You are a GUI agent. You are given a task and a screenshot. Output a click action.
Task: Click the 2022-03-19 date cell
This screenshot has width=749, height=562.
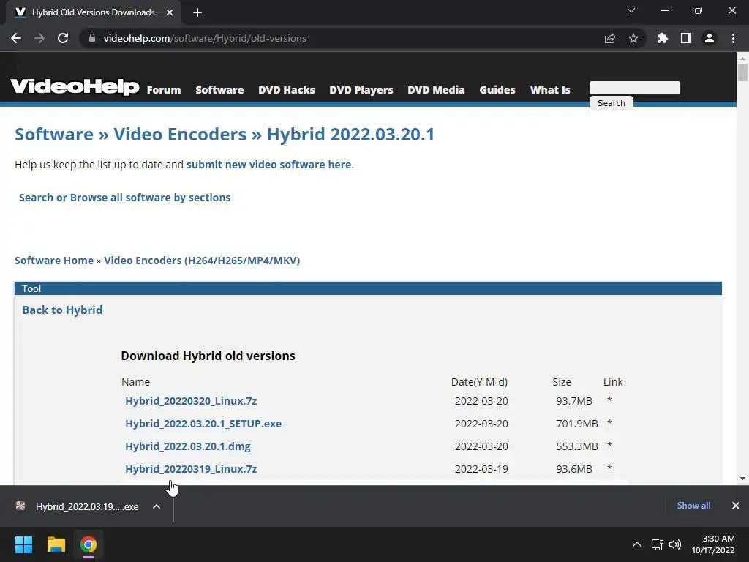pos(481,469)
